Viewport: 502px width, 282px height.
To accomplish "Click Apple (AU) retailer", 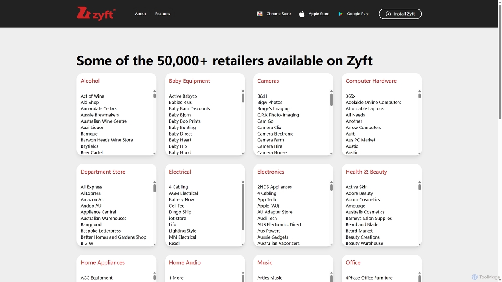I will click(268, 206).
